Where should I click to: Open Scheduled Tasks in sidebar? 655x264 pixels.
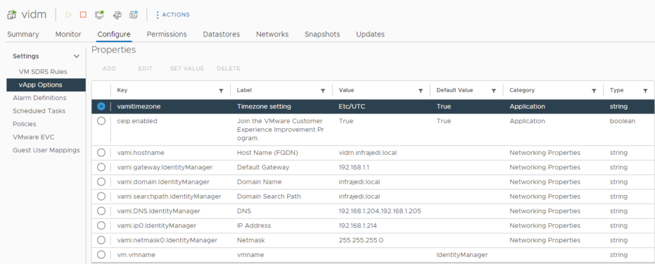click(39, 111)
